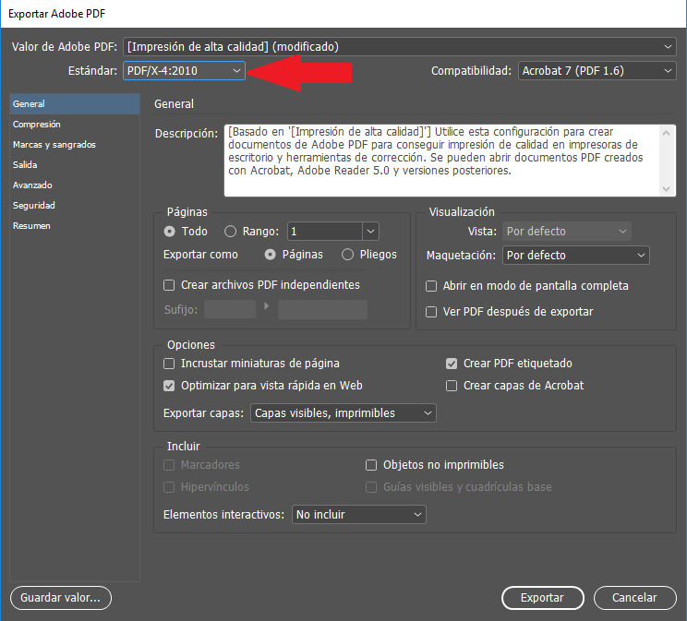This screenshot has height=621, width=687.
Task: Check Ver PDF después de exportar
Action: point(431,312)
